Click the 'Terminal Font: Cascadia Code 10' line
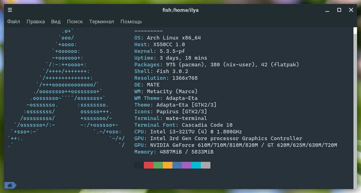The height and width of the screenshot is (193, 361). [183, 125]
